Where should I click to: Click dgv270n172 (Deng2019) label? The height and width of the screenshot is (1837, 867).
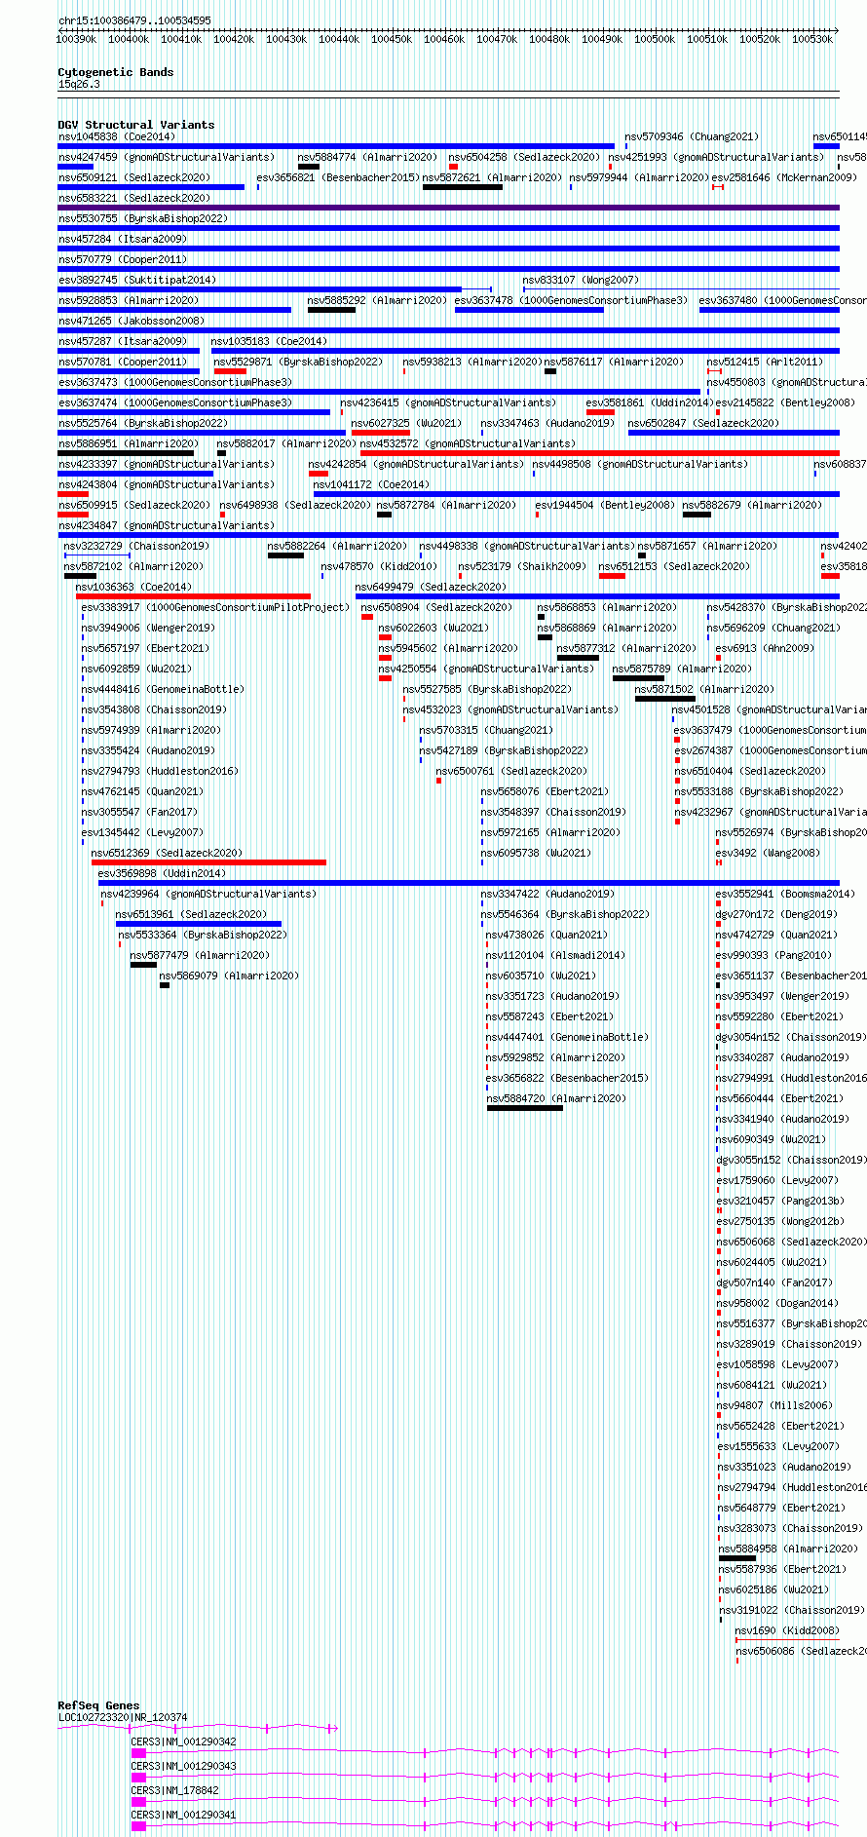click(776, 914)
